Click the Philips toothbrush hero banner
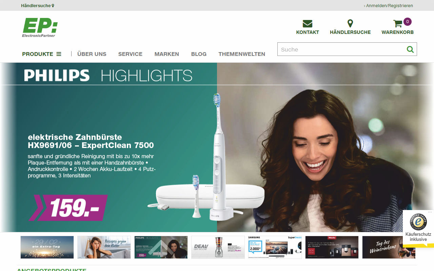The image size is (434, 271). coord(217,147)
